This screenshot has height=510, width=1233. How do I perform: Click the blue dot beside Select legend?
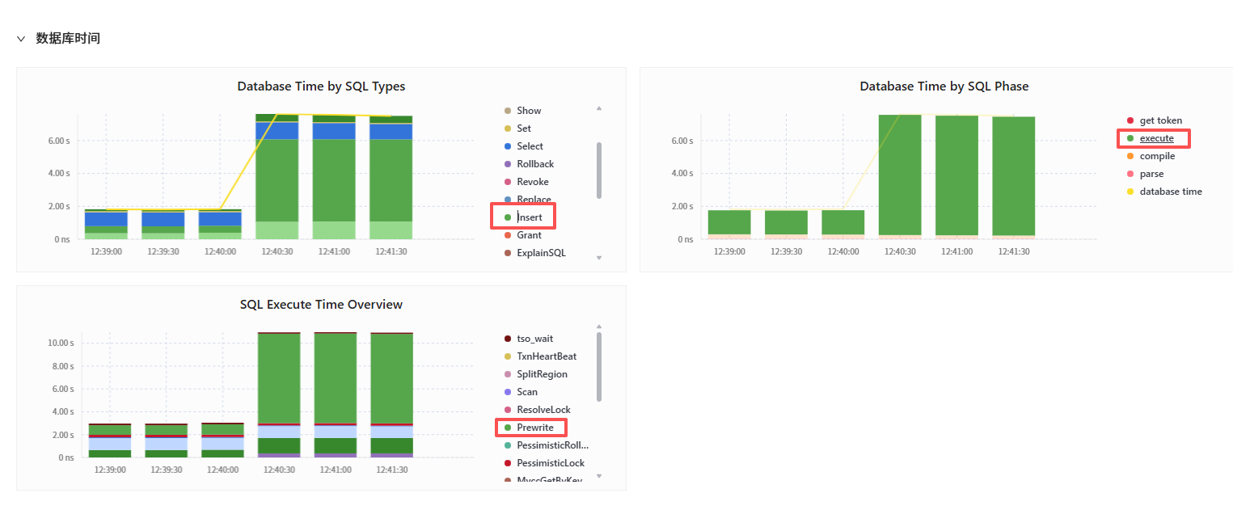508,146
